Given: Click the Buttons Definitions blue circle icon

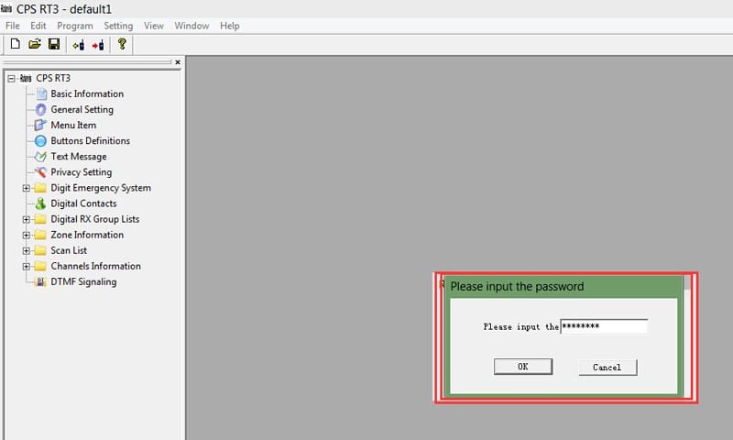Looking at the screenshot, I should pyautogui.click(x=40, y=141).
